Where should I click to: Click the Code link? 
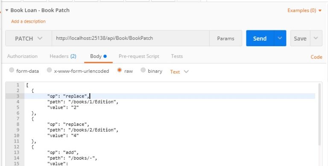(316, 57)
